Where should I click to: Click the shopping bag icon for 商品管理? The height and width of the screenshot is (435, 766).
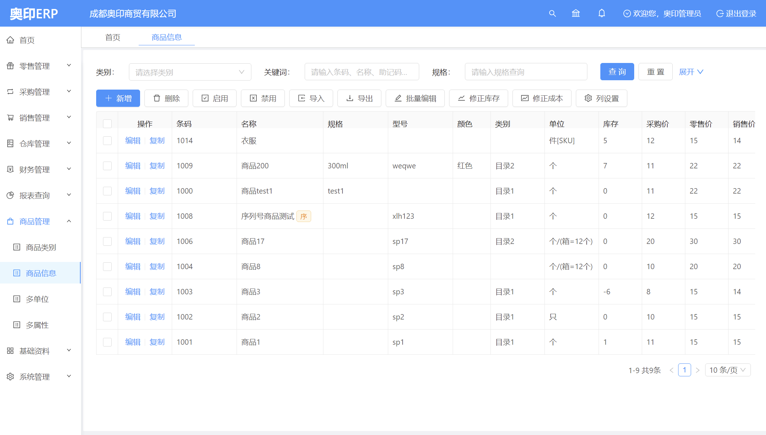(10, 221)
